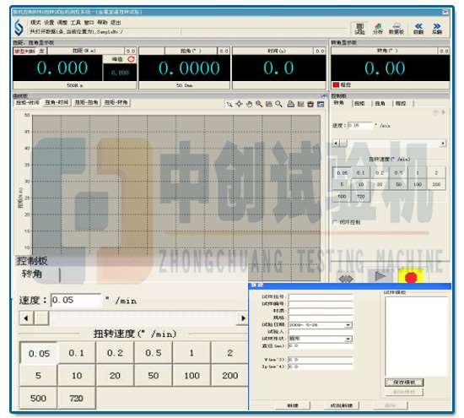Screen dimensions: 464x418
Task: Select the red zoom-in magnifier in chart toolbar
Action: coord(259,104)
